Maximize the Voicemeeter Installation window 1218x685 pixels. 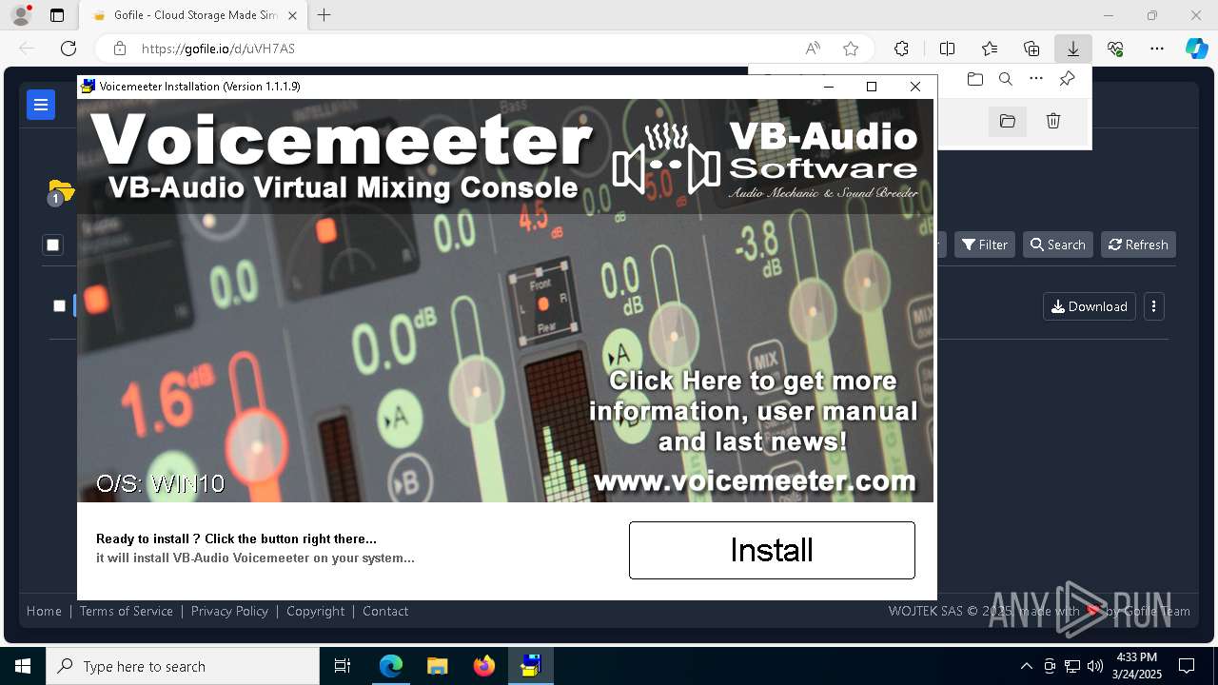click(872, 87)
